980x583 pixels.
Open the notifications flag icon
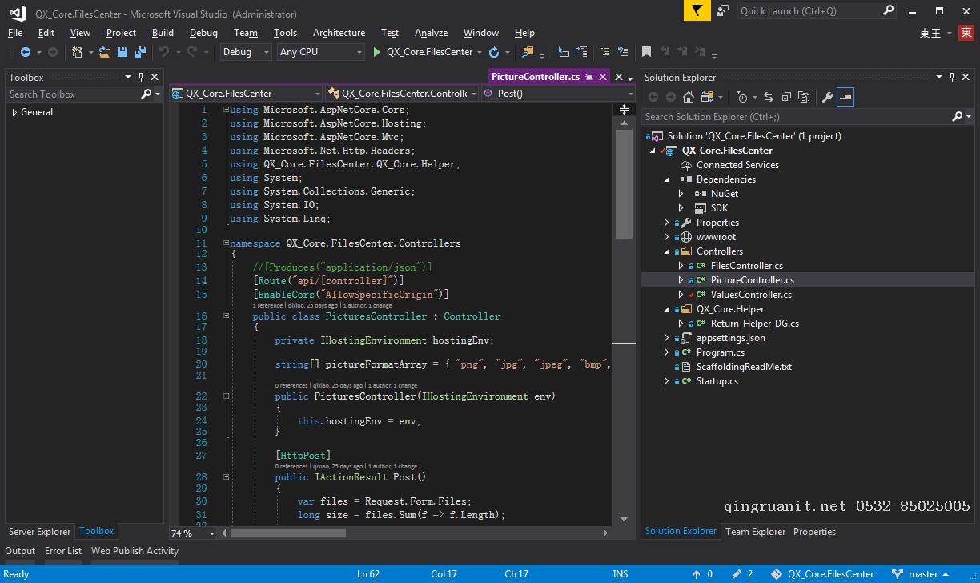697,10
